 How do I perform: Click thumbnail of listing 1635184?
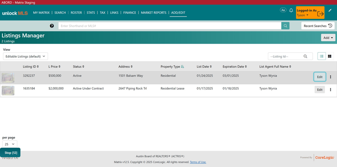[8, 91]
